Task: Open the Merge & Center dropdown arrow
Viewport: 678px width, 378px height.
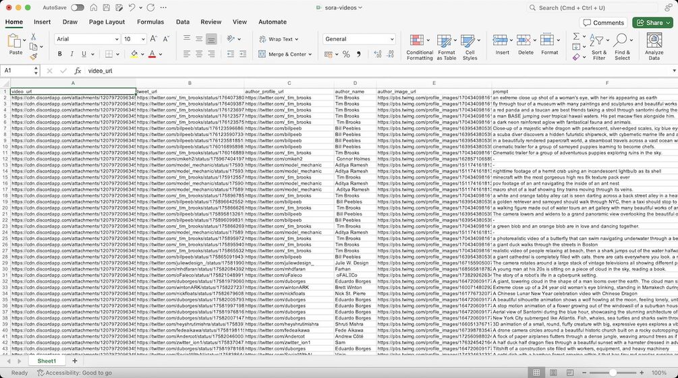Action: tap(310, 55)
